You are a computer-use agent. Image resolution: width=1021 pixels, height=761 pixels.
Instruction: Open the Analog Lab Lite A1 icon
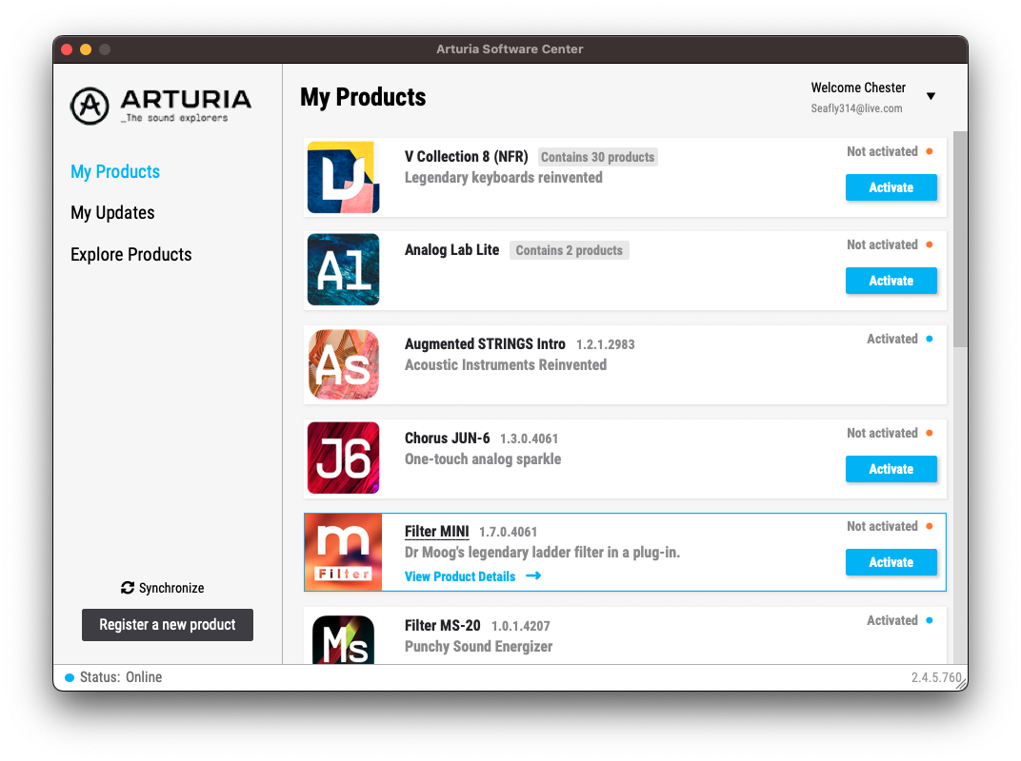pos(343,269)
